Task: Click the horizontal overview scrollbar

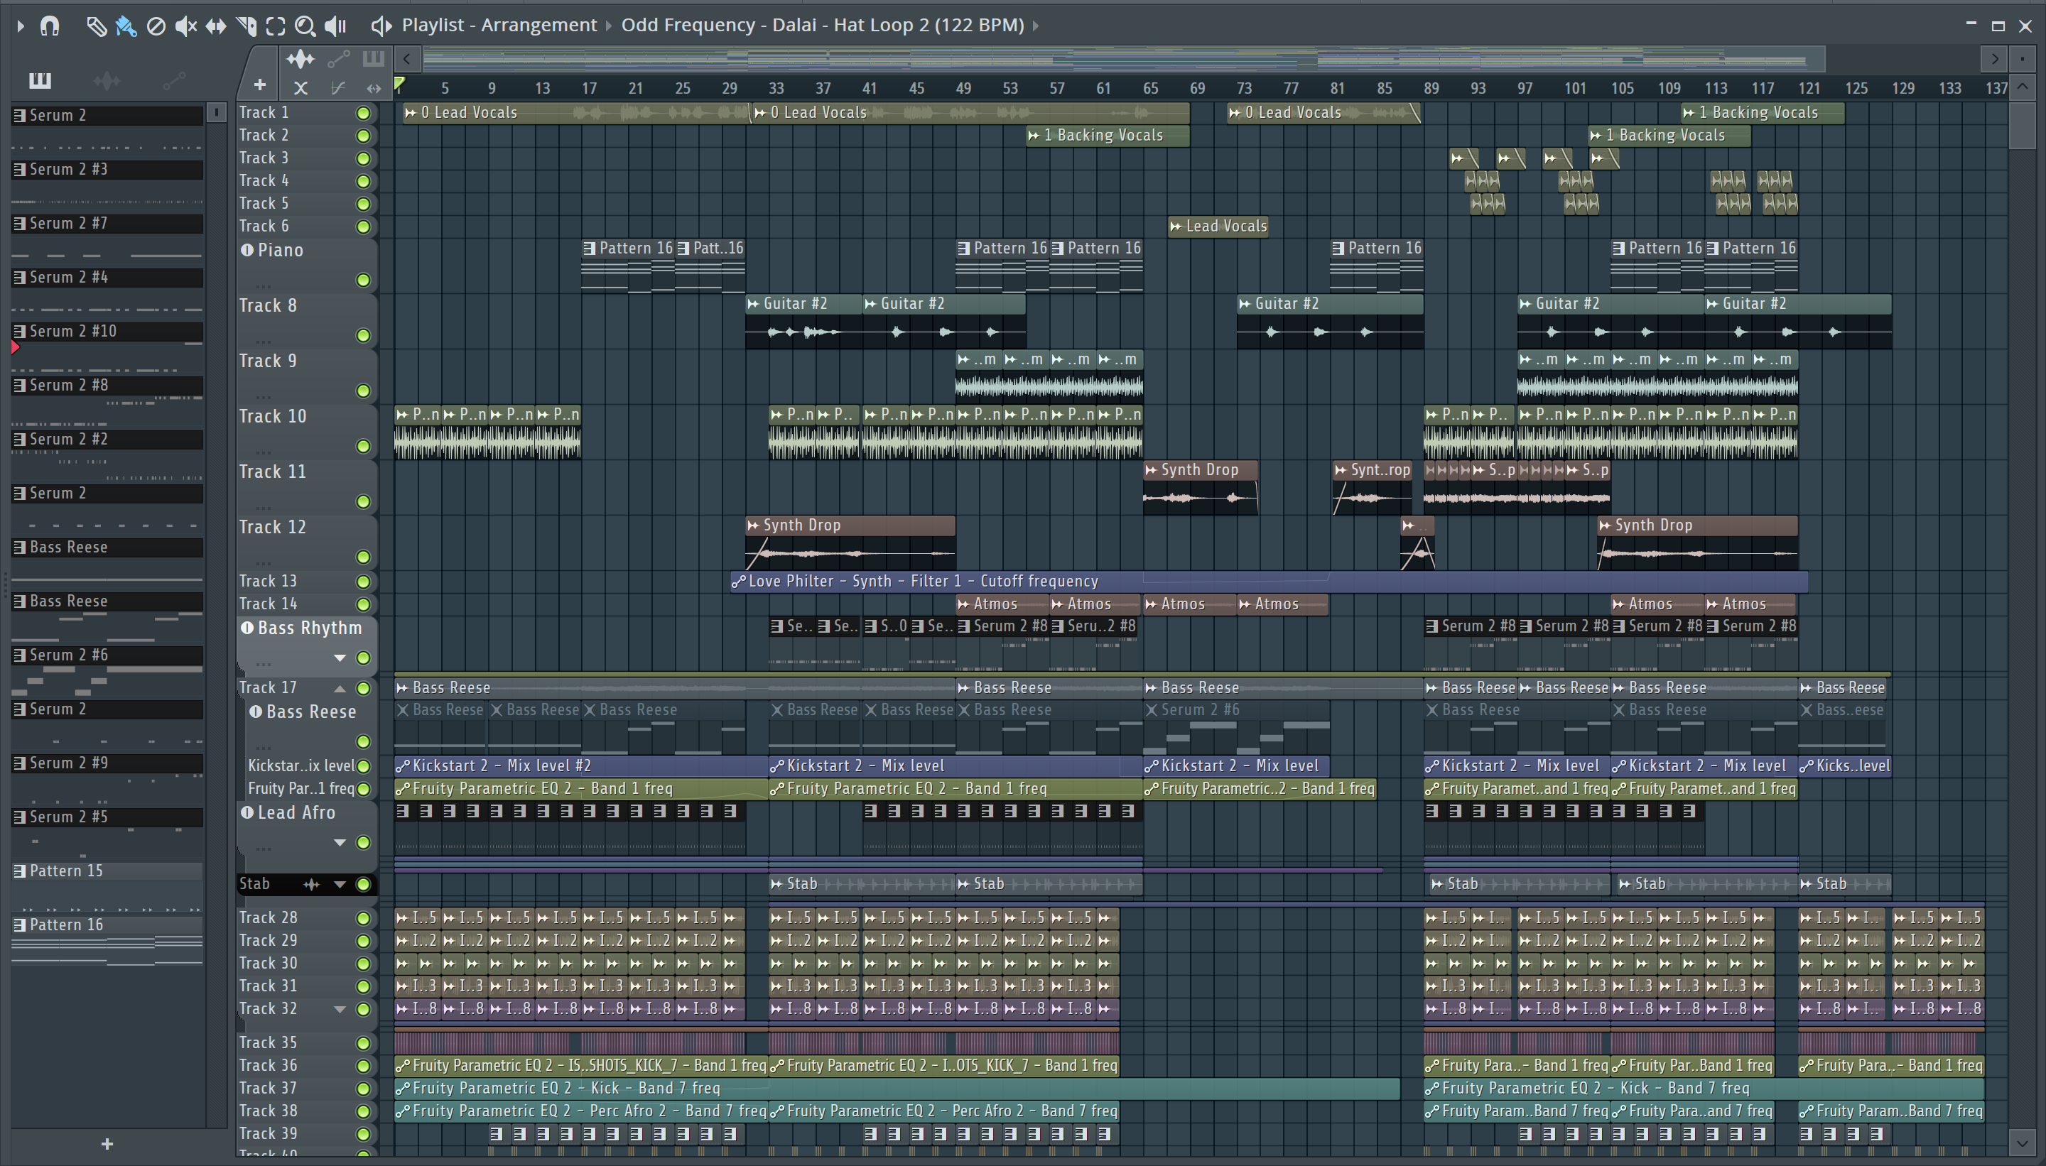Action: pos(1124,58)
